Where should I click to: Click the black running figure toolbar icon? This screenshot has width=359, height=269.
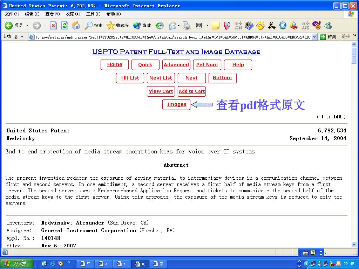[272, 25]
